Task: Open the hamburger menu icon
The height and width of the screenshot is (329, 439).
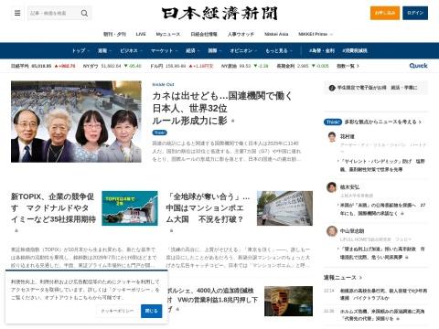Action: click(17, 13)
